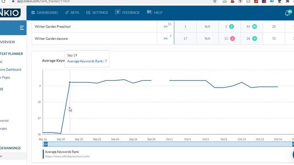The width and height of the screenshot is (294, 165).
Task: Toggle Average Keywords Rank legend entry
Action: pyautogui.click(x=62, y=152)
